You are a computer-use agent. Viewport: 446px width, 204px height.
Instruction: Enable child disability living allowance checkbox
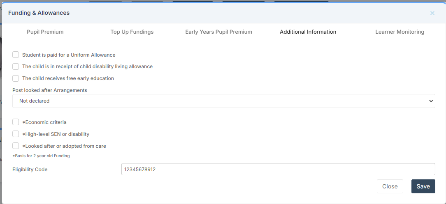click(x=16, y=66)
